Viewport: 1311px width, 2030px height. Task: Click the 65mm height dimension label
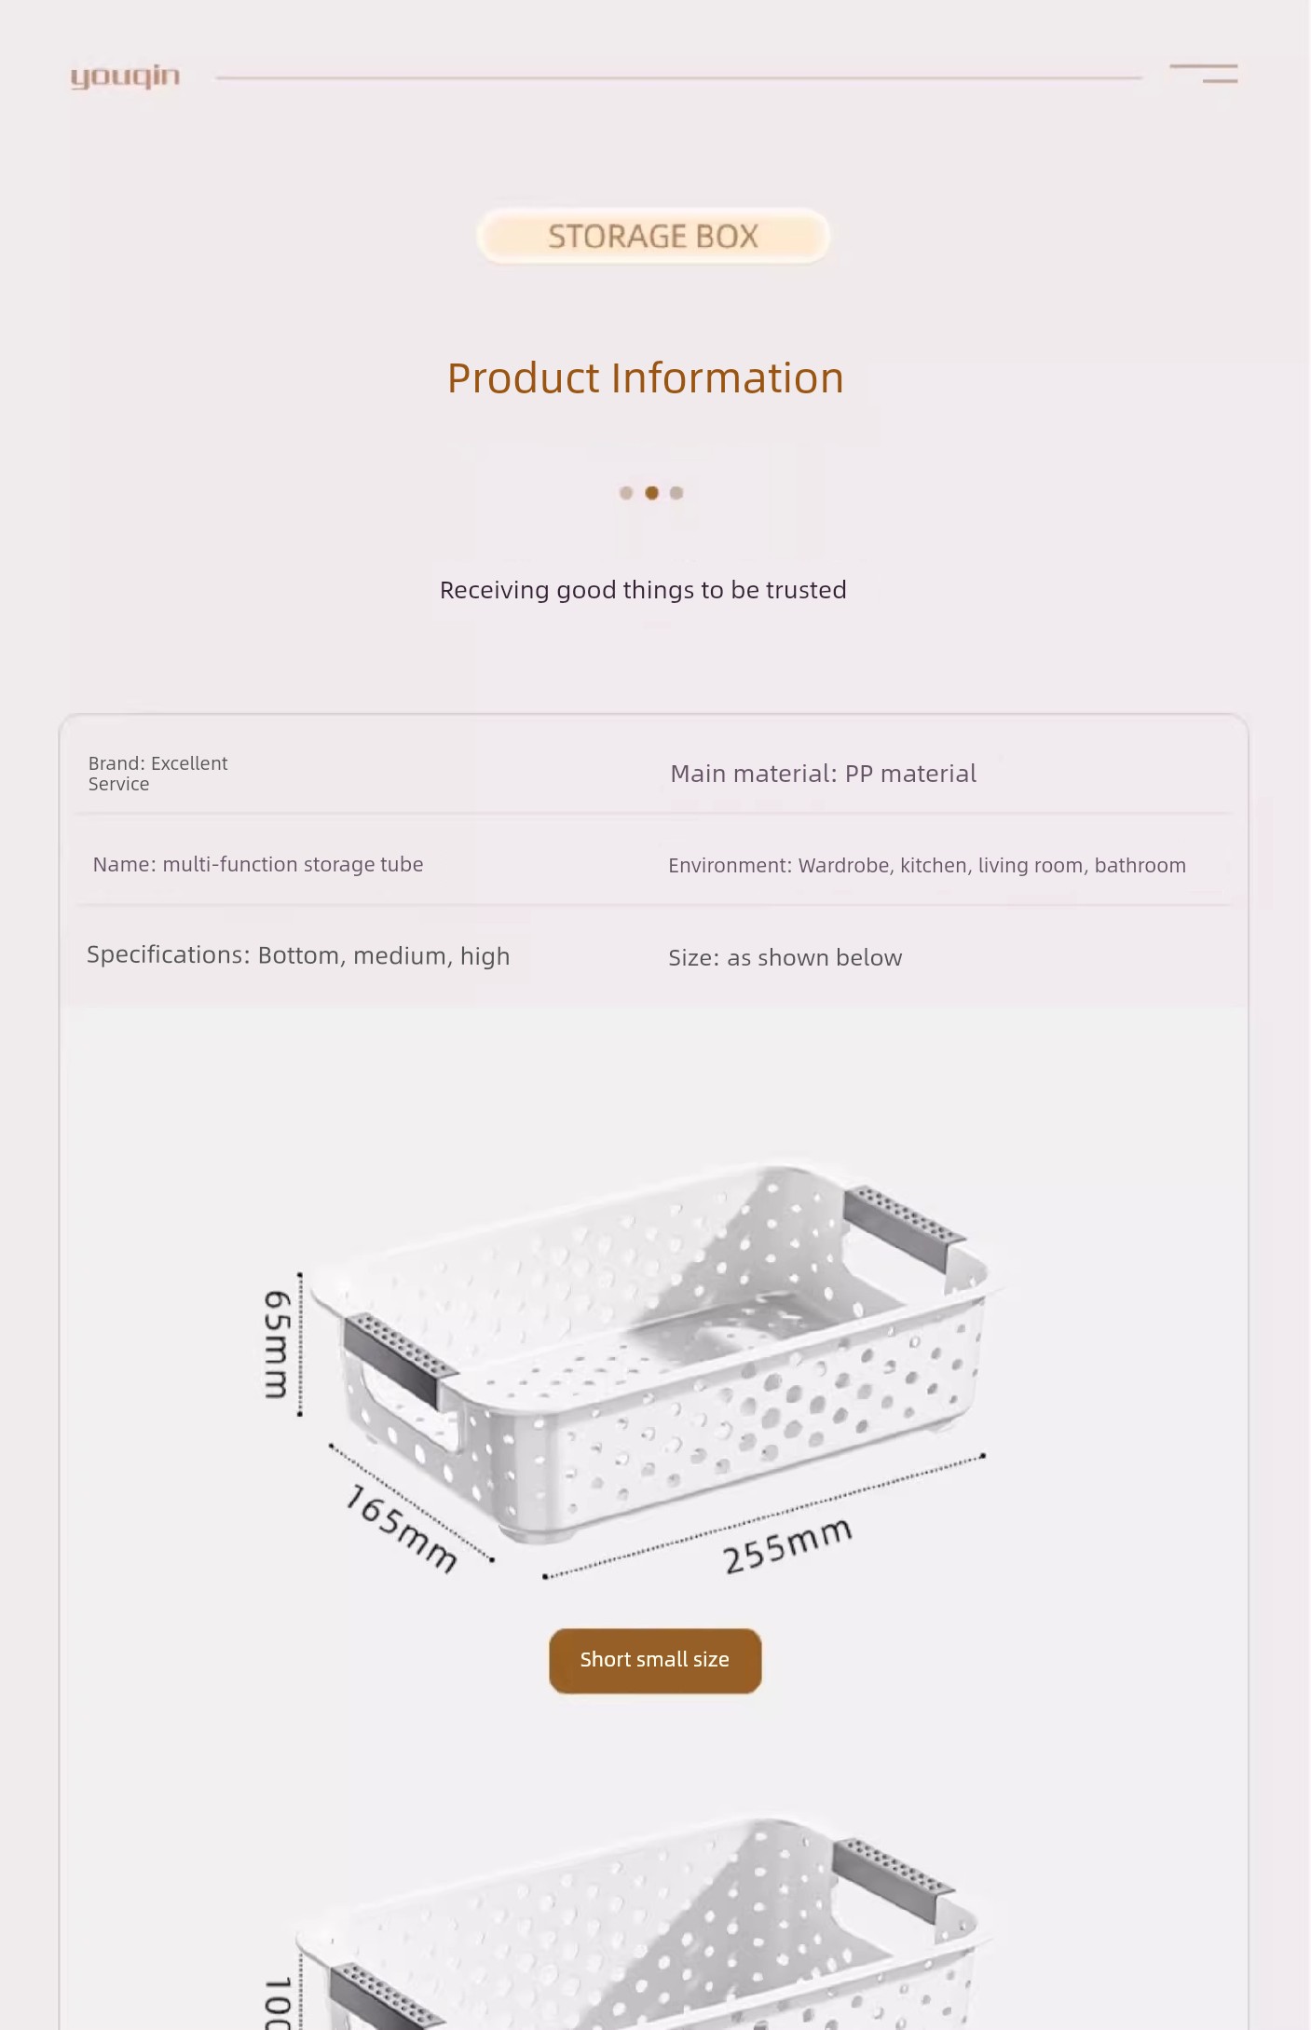[x=278, y=1344]
